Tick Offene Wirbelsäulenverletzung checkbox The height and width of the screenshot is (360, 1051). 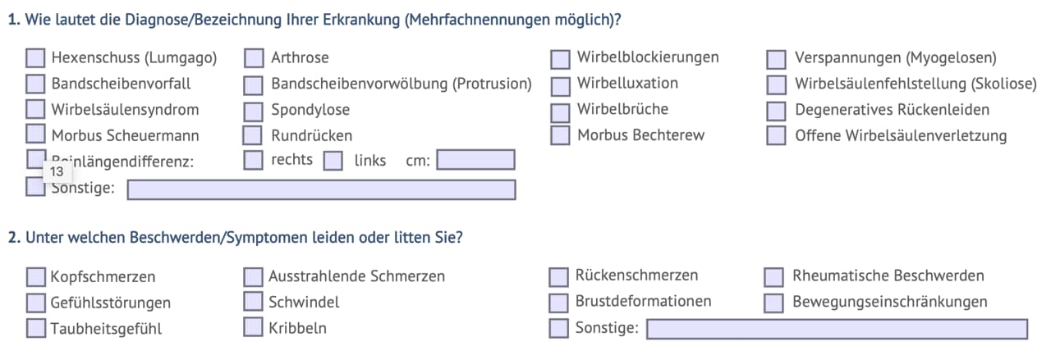pos(776,136)
